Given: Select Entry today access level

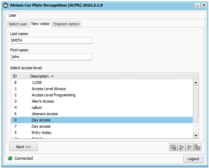Looking at the screenshot, I should click(102, 133).
